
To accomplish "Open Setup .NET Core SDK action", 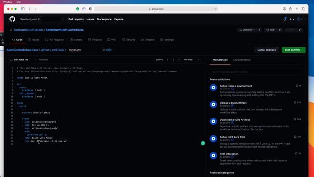I will [x=232, y=137].
